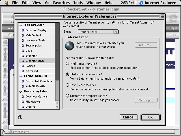Open the History side tab in browser
This screenshot has width=181, height=136.
5,73
